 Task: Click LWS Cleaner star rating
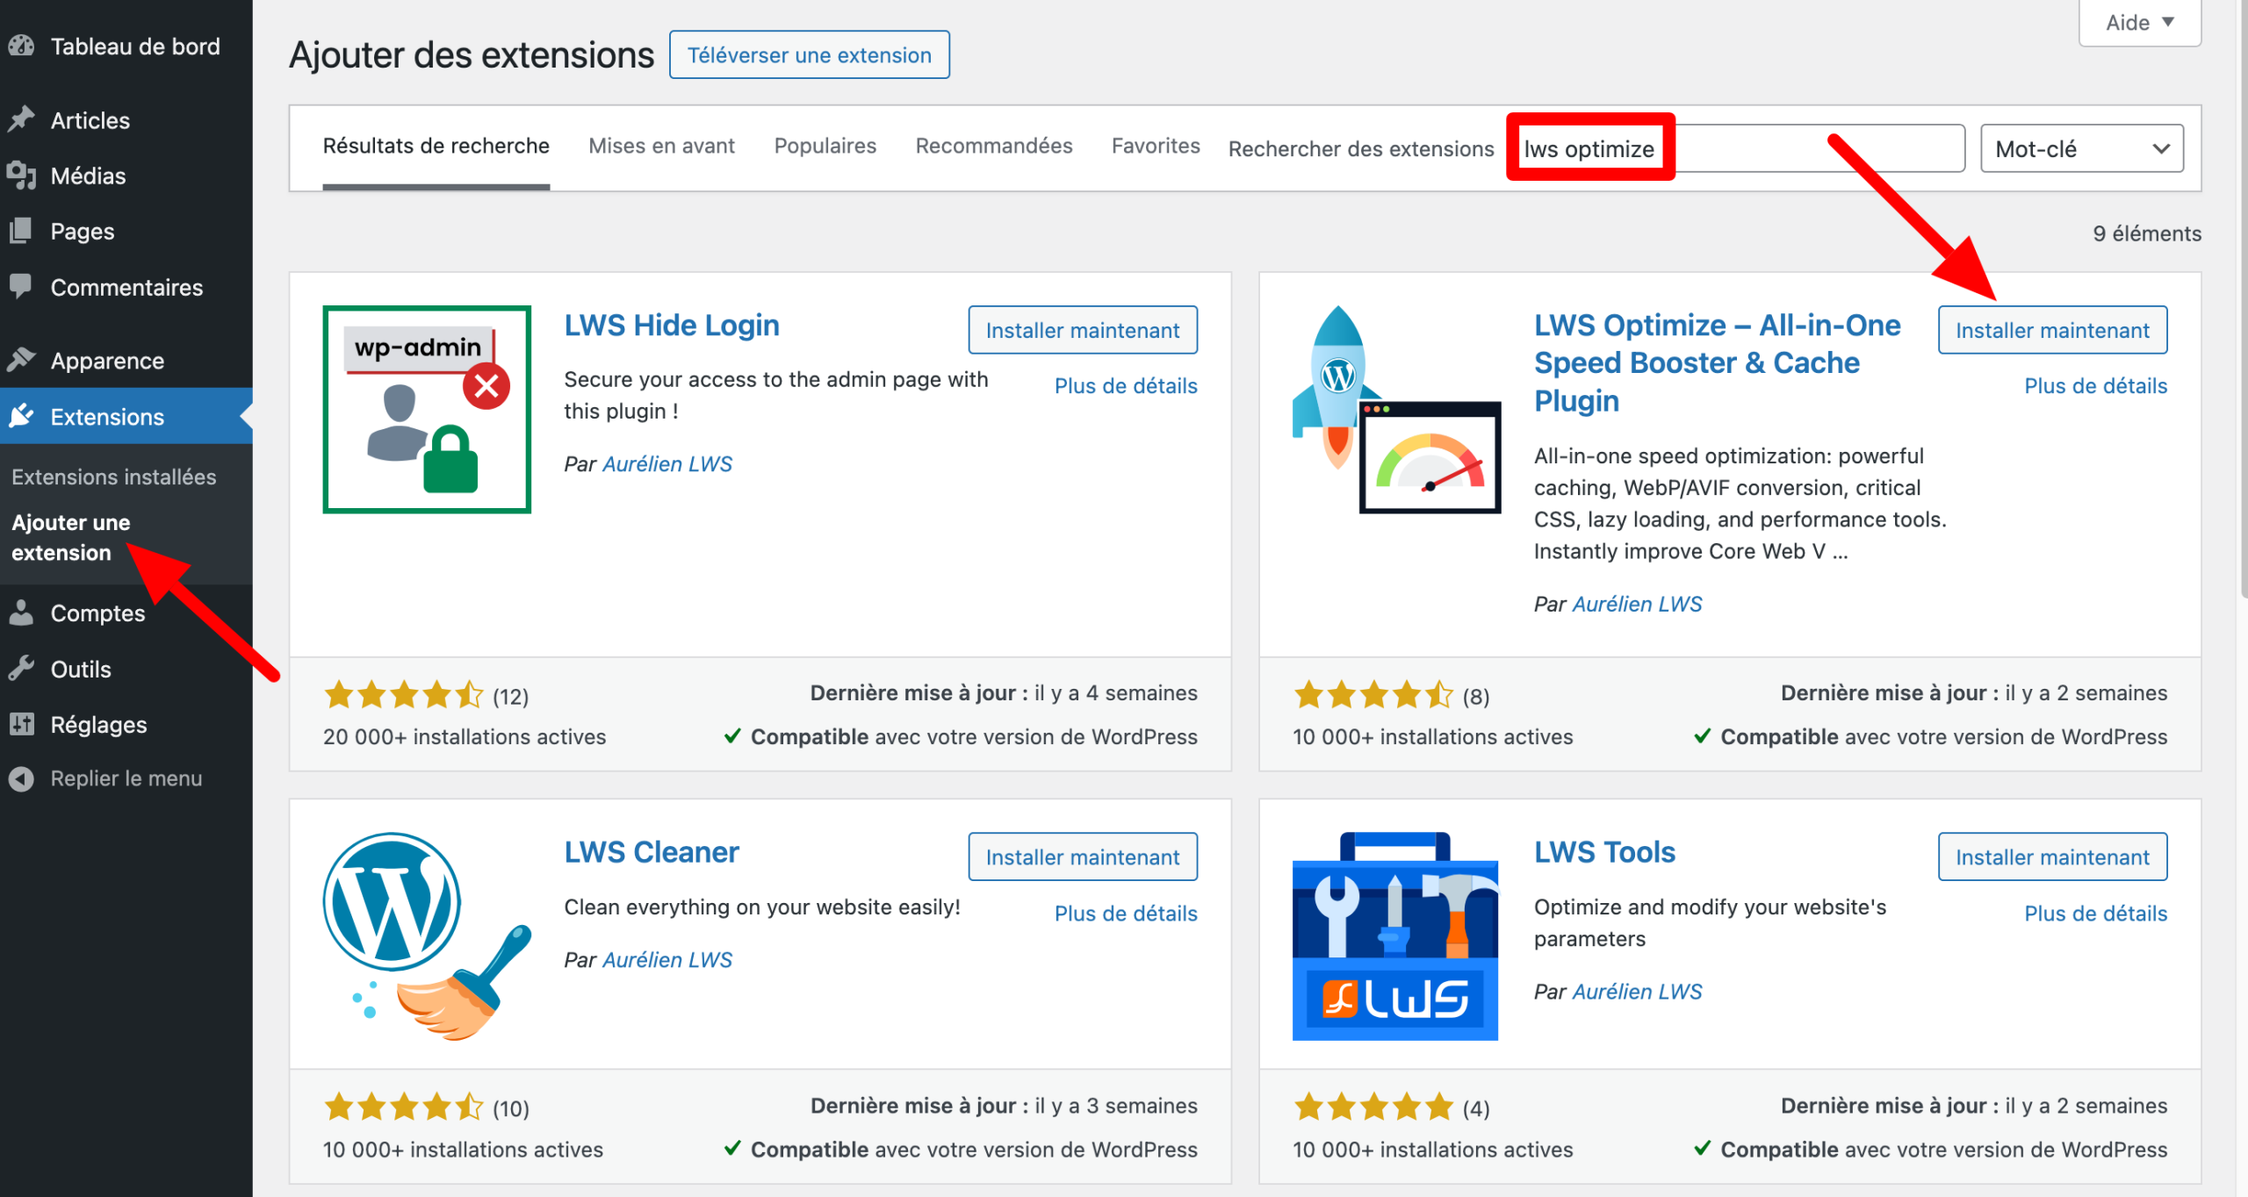(x=403, y=1107)
